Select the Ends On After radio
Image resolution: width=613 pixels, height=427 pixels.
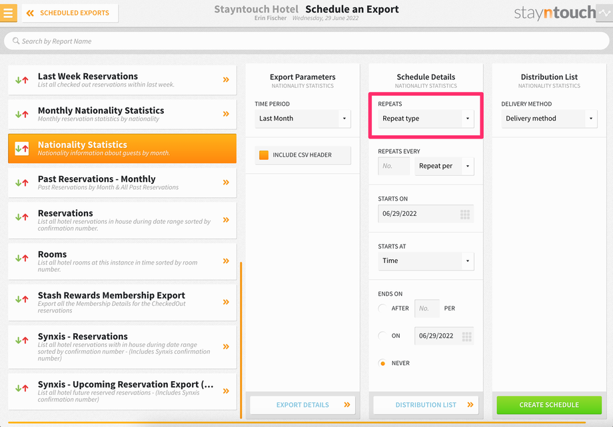382,308
